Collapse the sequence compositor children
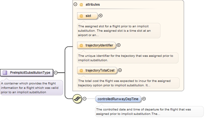The width and height of the screenshot is (206, 118). (84, 99)
